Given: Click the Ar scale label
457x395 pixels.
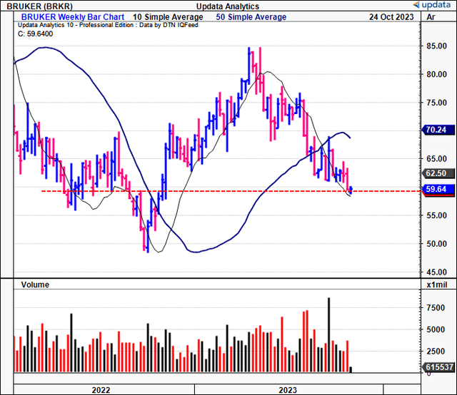Looking at the screenshot, I should 431,17.
